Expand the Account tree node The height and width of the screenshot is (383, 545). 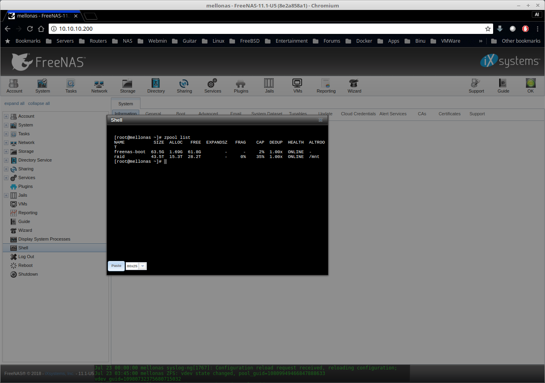pyautogui.click(x=6, y=116)
